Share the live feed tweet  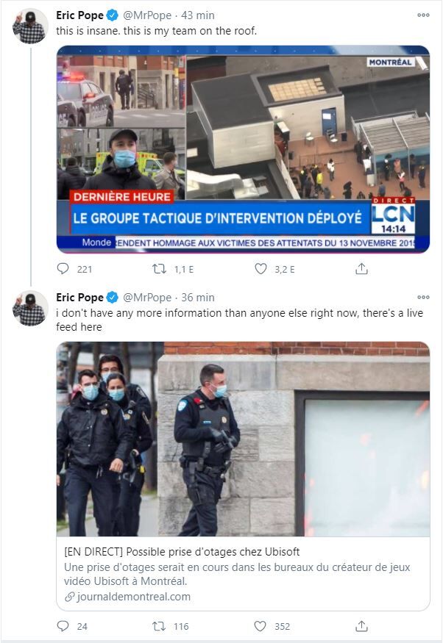click(x=361, y=626)
